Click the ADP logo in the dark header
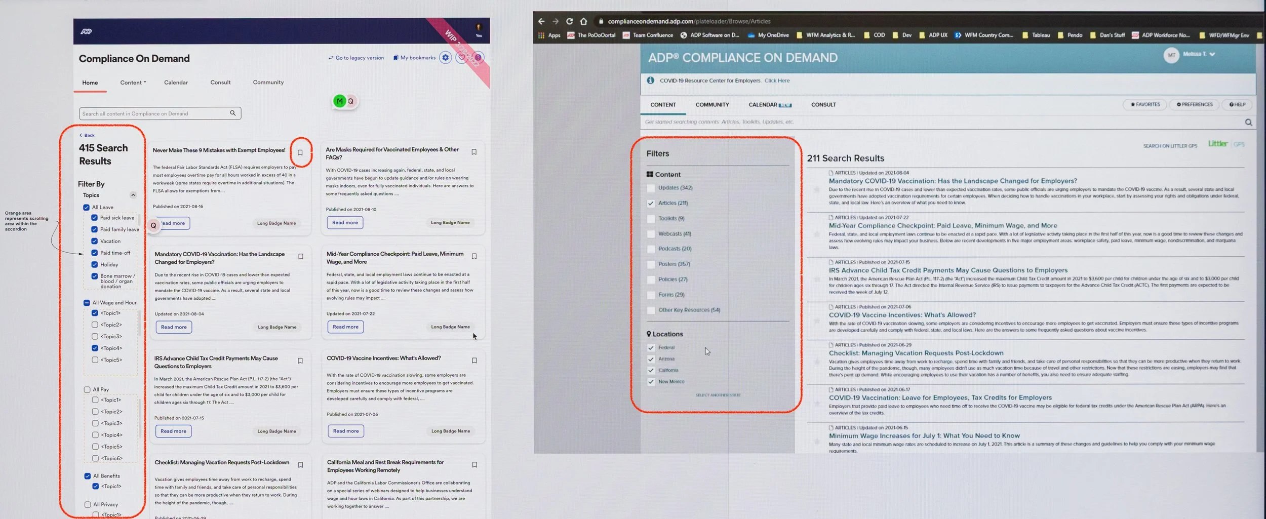The height and width of the screenshot is (519, 1266). [x=86, y=31]
